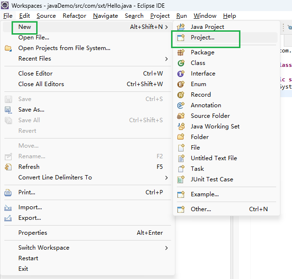Screen dimensions: 292x279
Task: Select Other... with Ctrl+N shortcut
Action: pyautogui.click(x=226, y=209)
